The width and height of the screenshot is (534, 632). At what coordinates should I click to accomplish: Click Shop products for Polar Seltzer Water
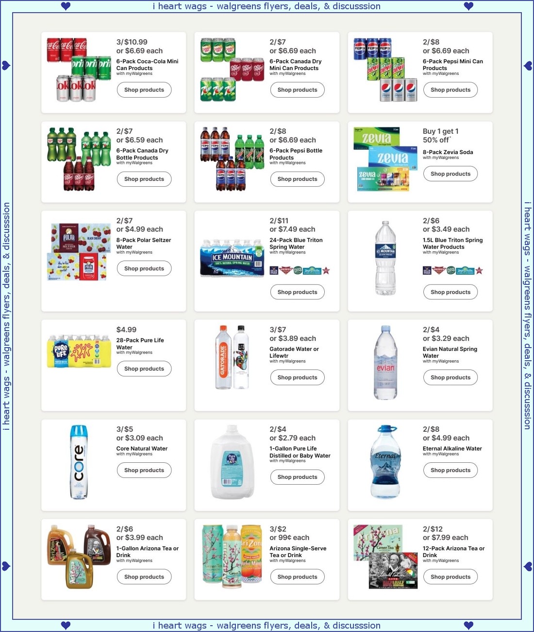tap(144, 268)
